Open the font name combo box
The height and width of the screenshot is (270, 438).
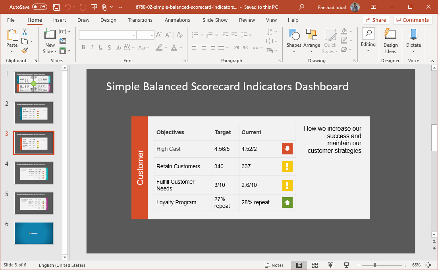click(107, 35)
